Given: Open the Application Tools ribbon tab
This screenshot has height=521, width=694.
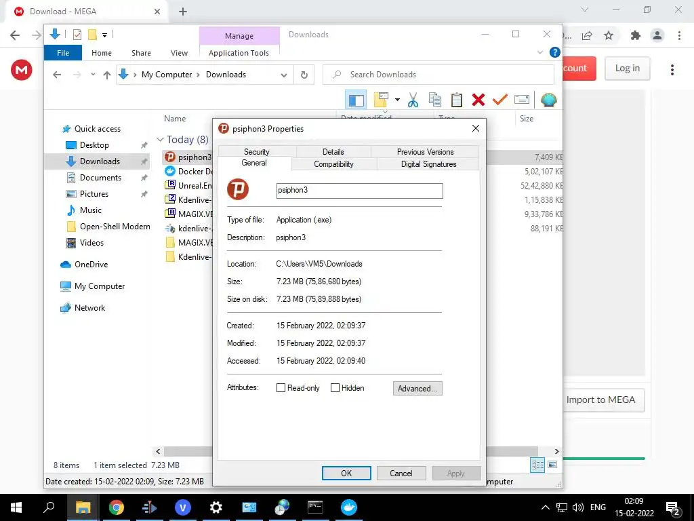Looking at the screenshot, I should click(x=239, y=53).
